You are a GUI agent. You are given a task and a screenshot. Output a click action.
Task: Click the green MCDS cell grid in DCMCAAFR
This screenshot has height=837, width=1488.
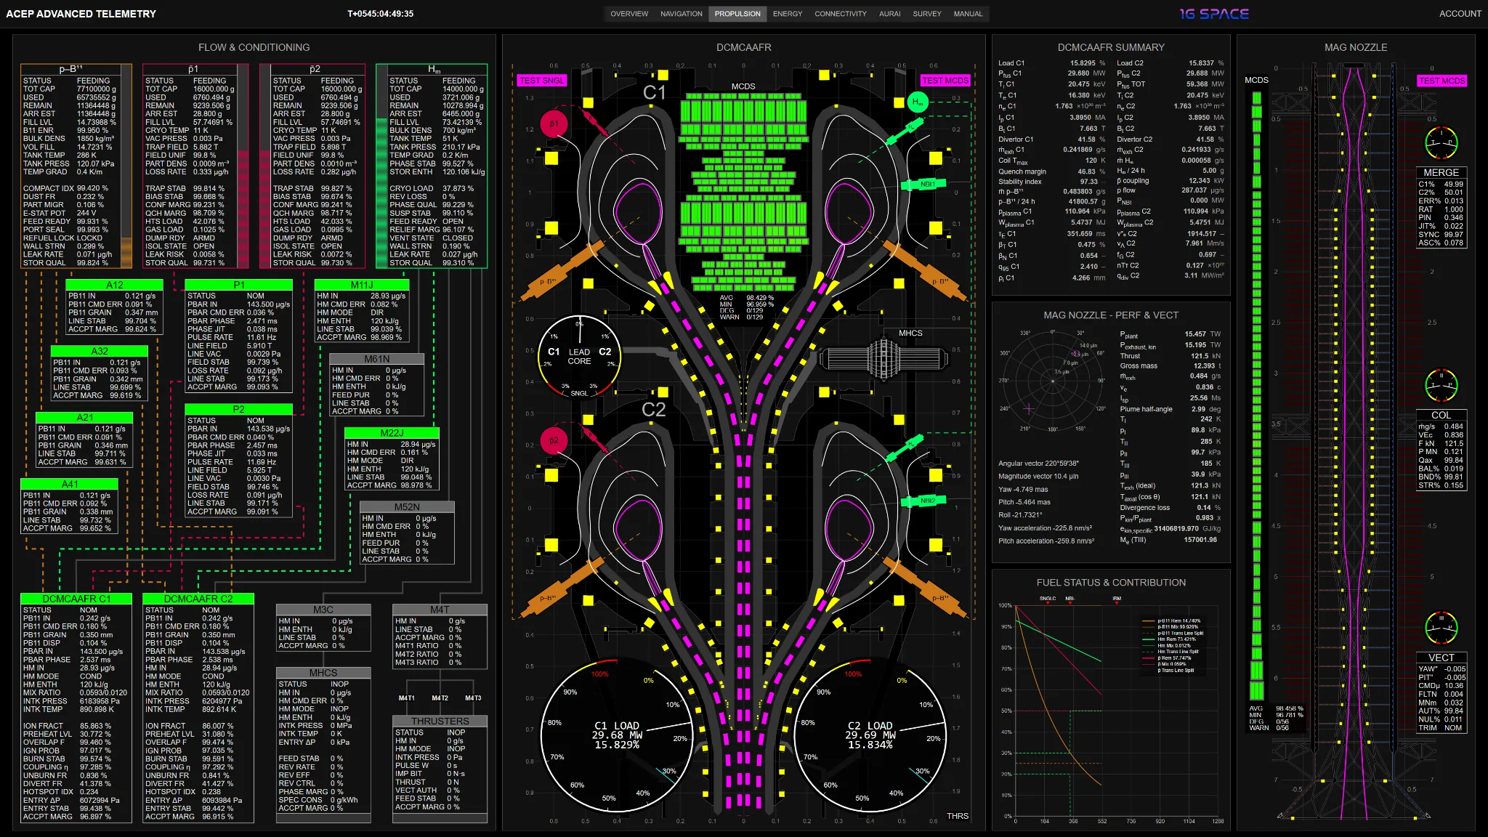pyautogui.click(x=743, y=192)
